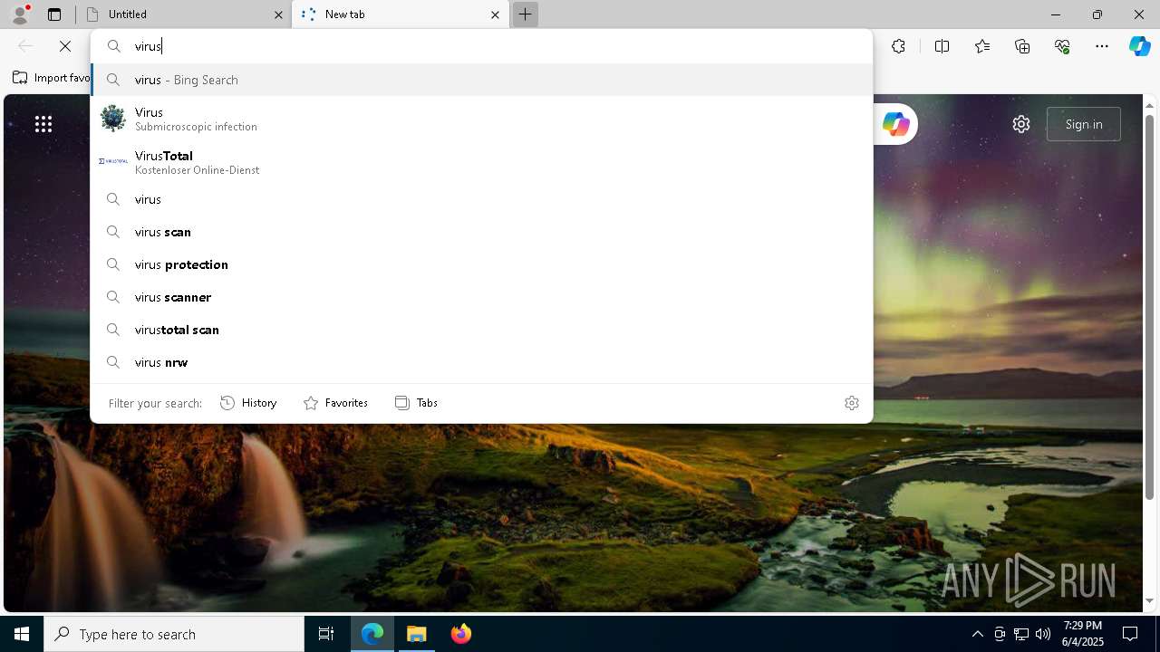Open page settings gear on new tab page
The width and height of the screenshot is (1160, 652).
tap(1021, 124)
